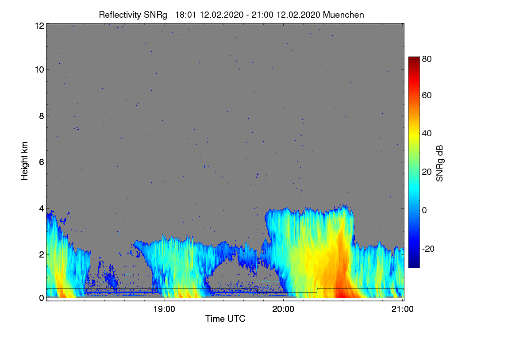The width and height of the screenshot is (531, 354).
Task: Click the 10 km height tick label
Action: [39, 69]
